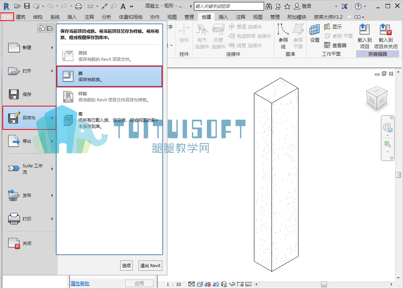Toggle the Open Documents view button

click(50, 28)
